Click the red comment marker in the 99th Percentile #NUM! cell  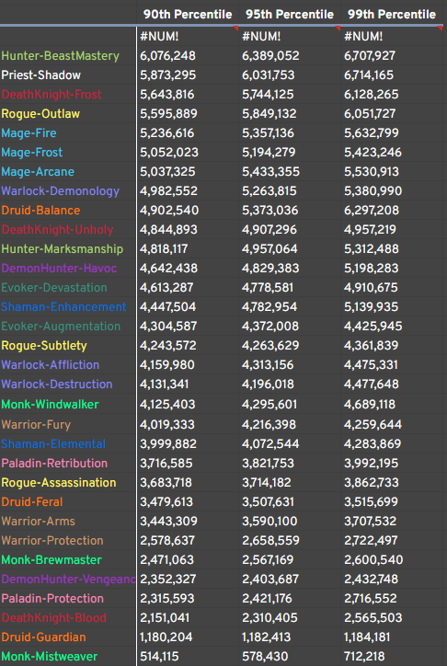441,29
